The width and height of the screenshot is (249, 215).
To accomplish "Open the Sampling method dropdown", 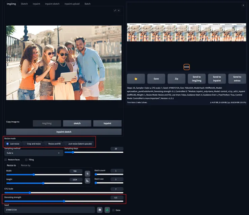I will point(33,153).
